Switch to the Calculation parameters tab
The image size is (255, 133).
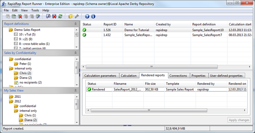(x=100, y=76)
